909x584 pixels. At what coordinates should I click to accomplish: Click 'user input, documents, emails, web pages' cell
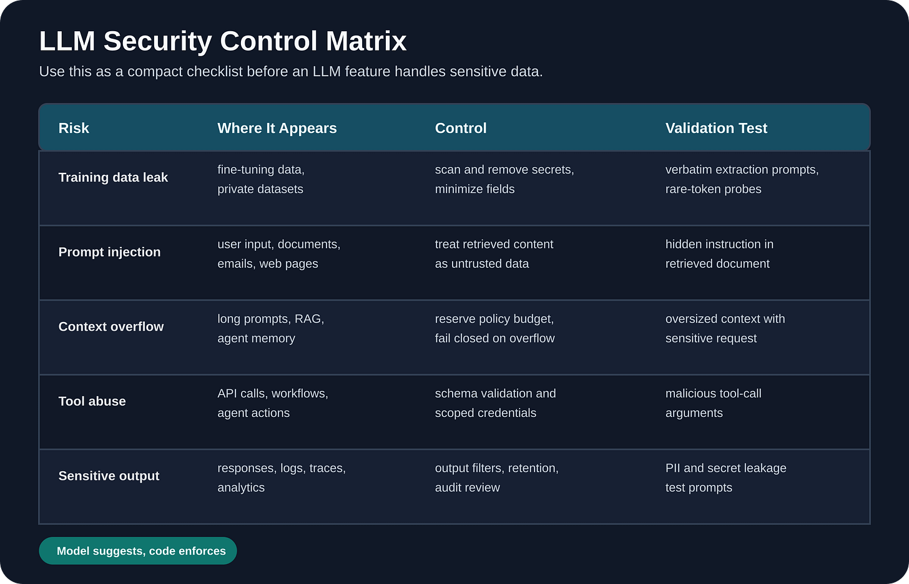pos(279,254)
